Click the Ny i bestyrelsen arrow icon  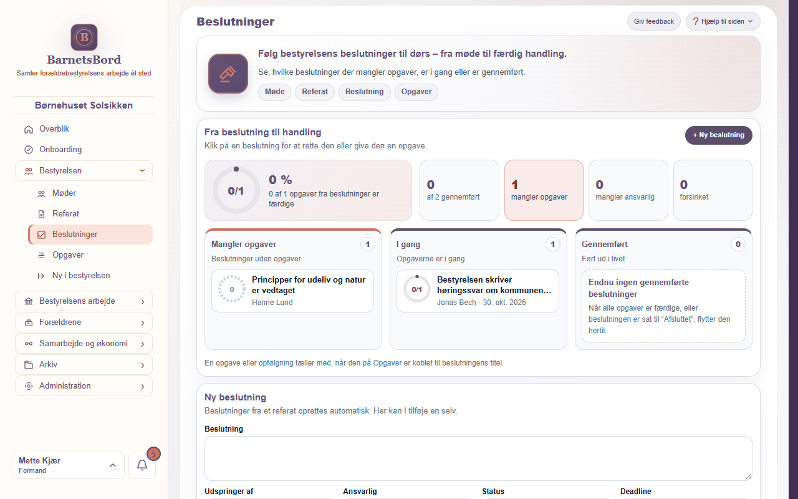[41, 276]
